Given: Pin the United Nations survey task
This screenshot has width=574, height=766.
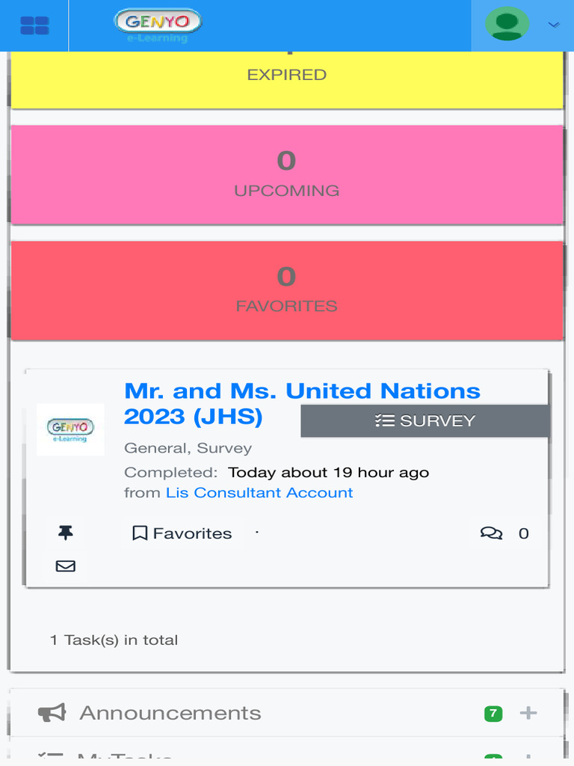Looking at the screenshot, I should coord(66,533).
